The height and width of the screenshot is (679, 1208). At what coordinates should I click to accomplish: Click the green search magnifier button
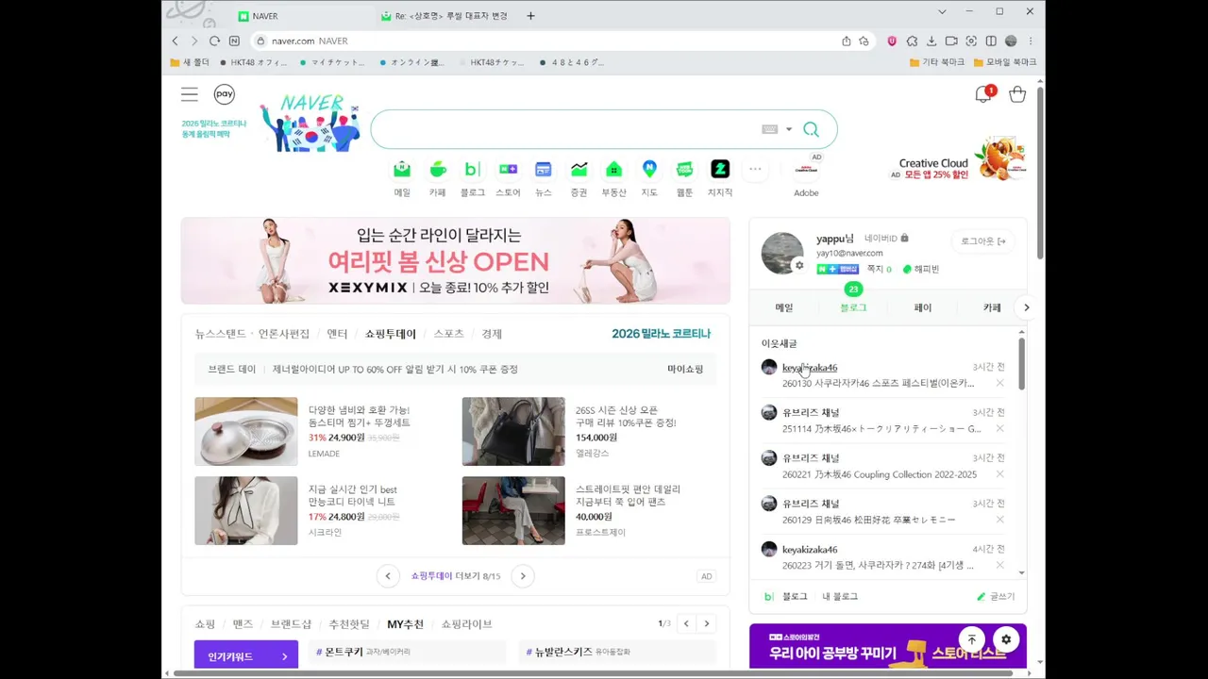tap(811, 129)
